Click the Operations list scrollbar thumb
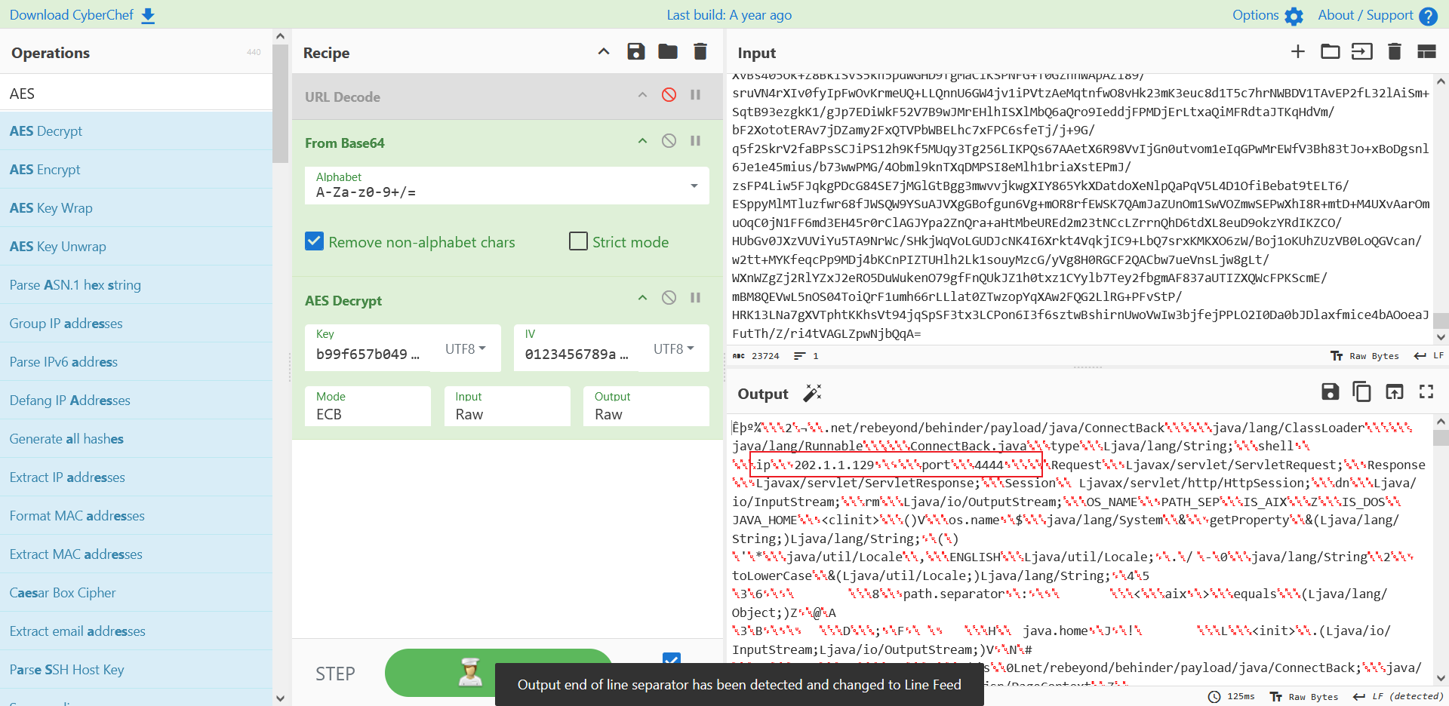 point(280,103)
